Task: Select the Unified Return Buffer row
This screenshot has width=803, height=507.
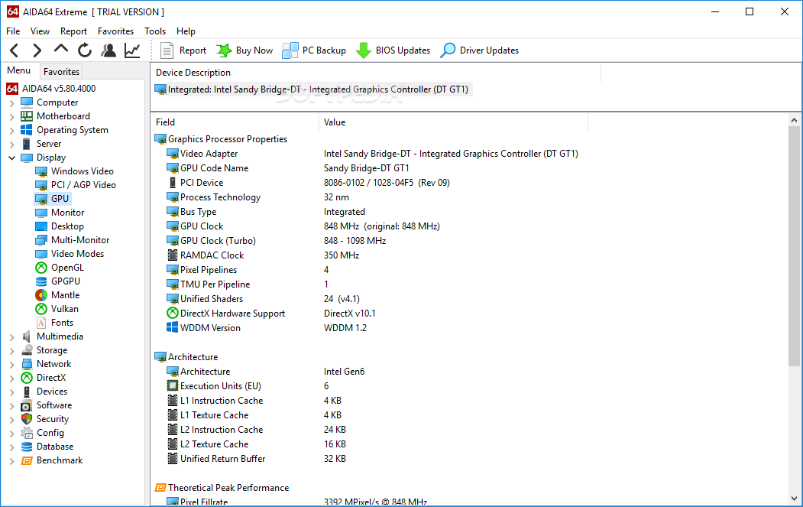Action: click(x=256, y=459)
